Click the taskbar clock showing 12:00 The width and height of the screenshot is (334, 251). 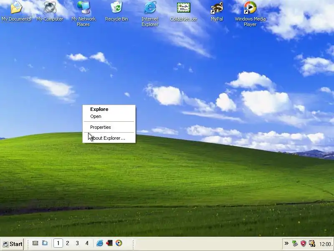click(x=326, y=244)
